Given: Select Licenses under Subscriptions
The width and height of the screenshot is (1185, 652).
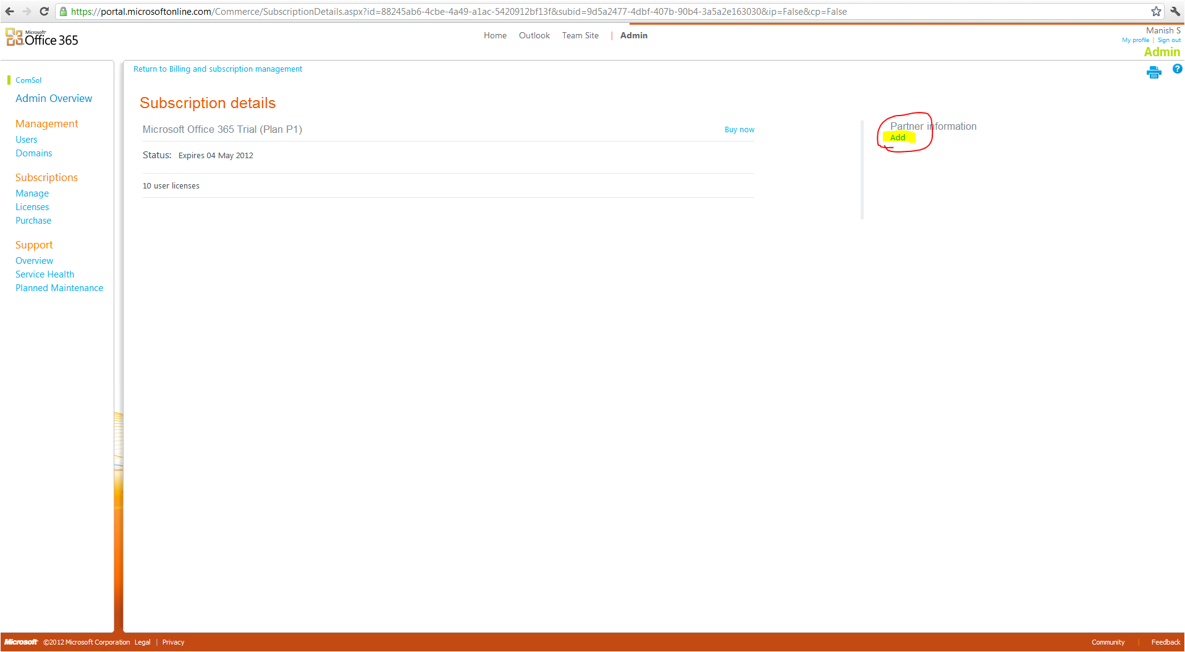Looking at the screenshot, I should pos(32,207).
